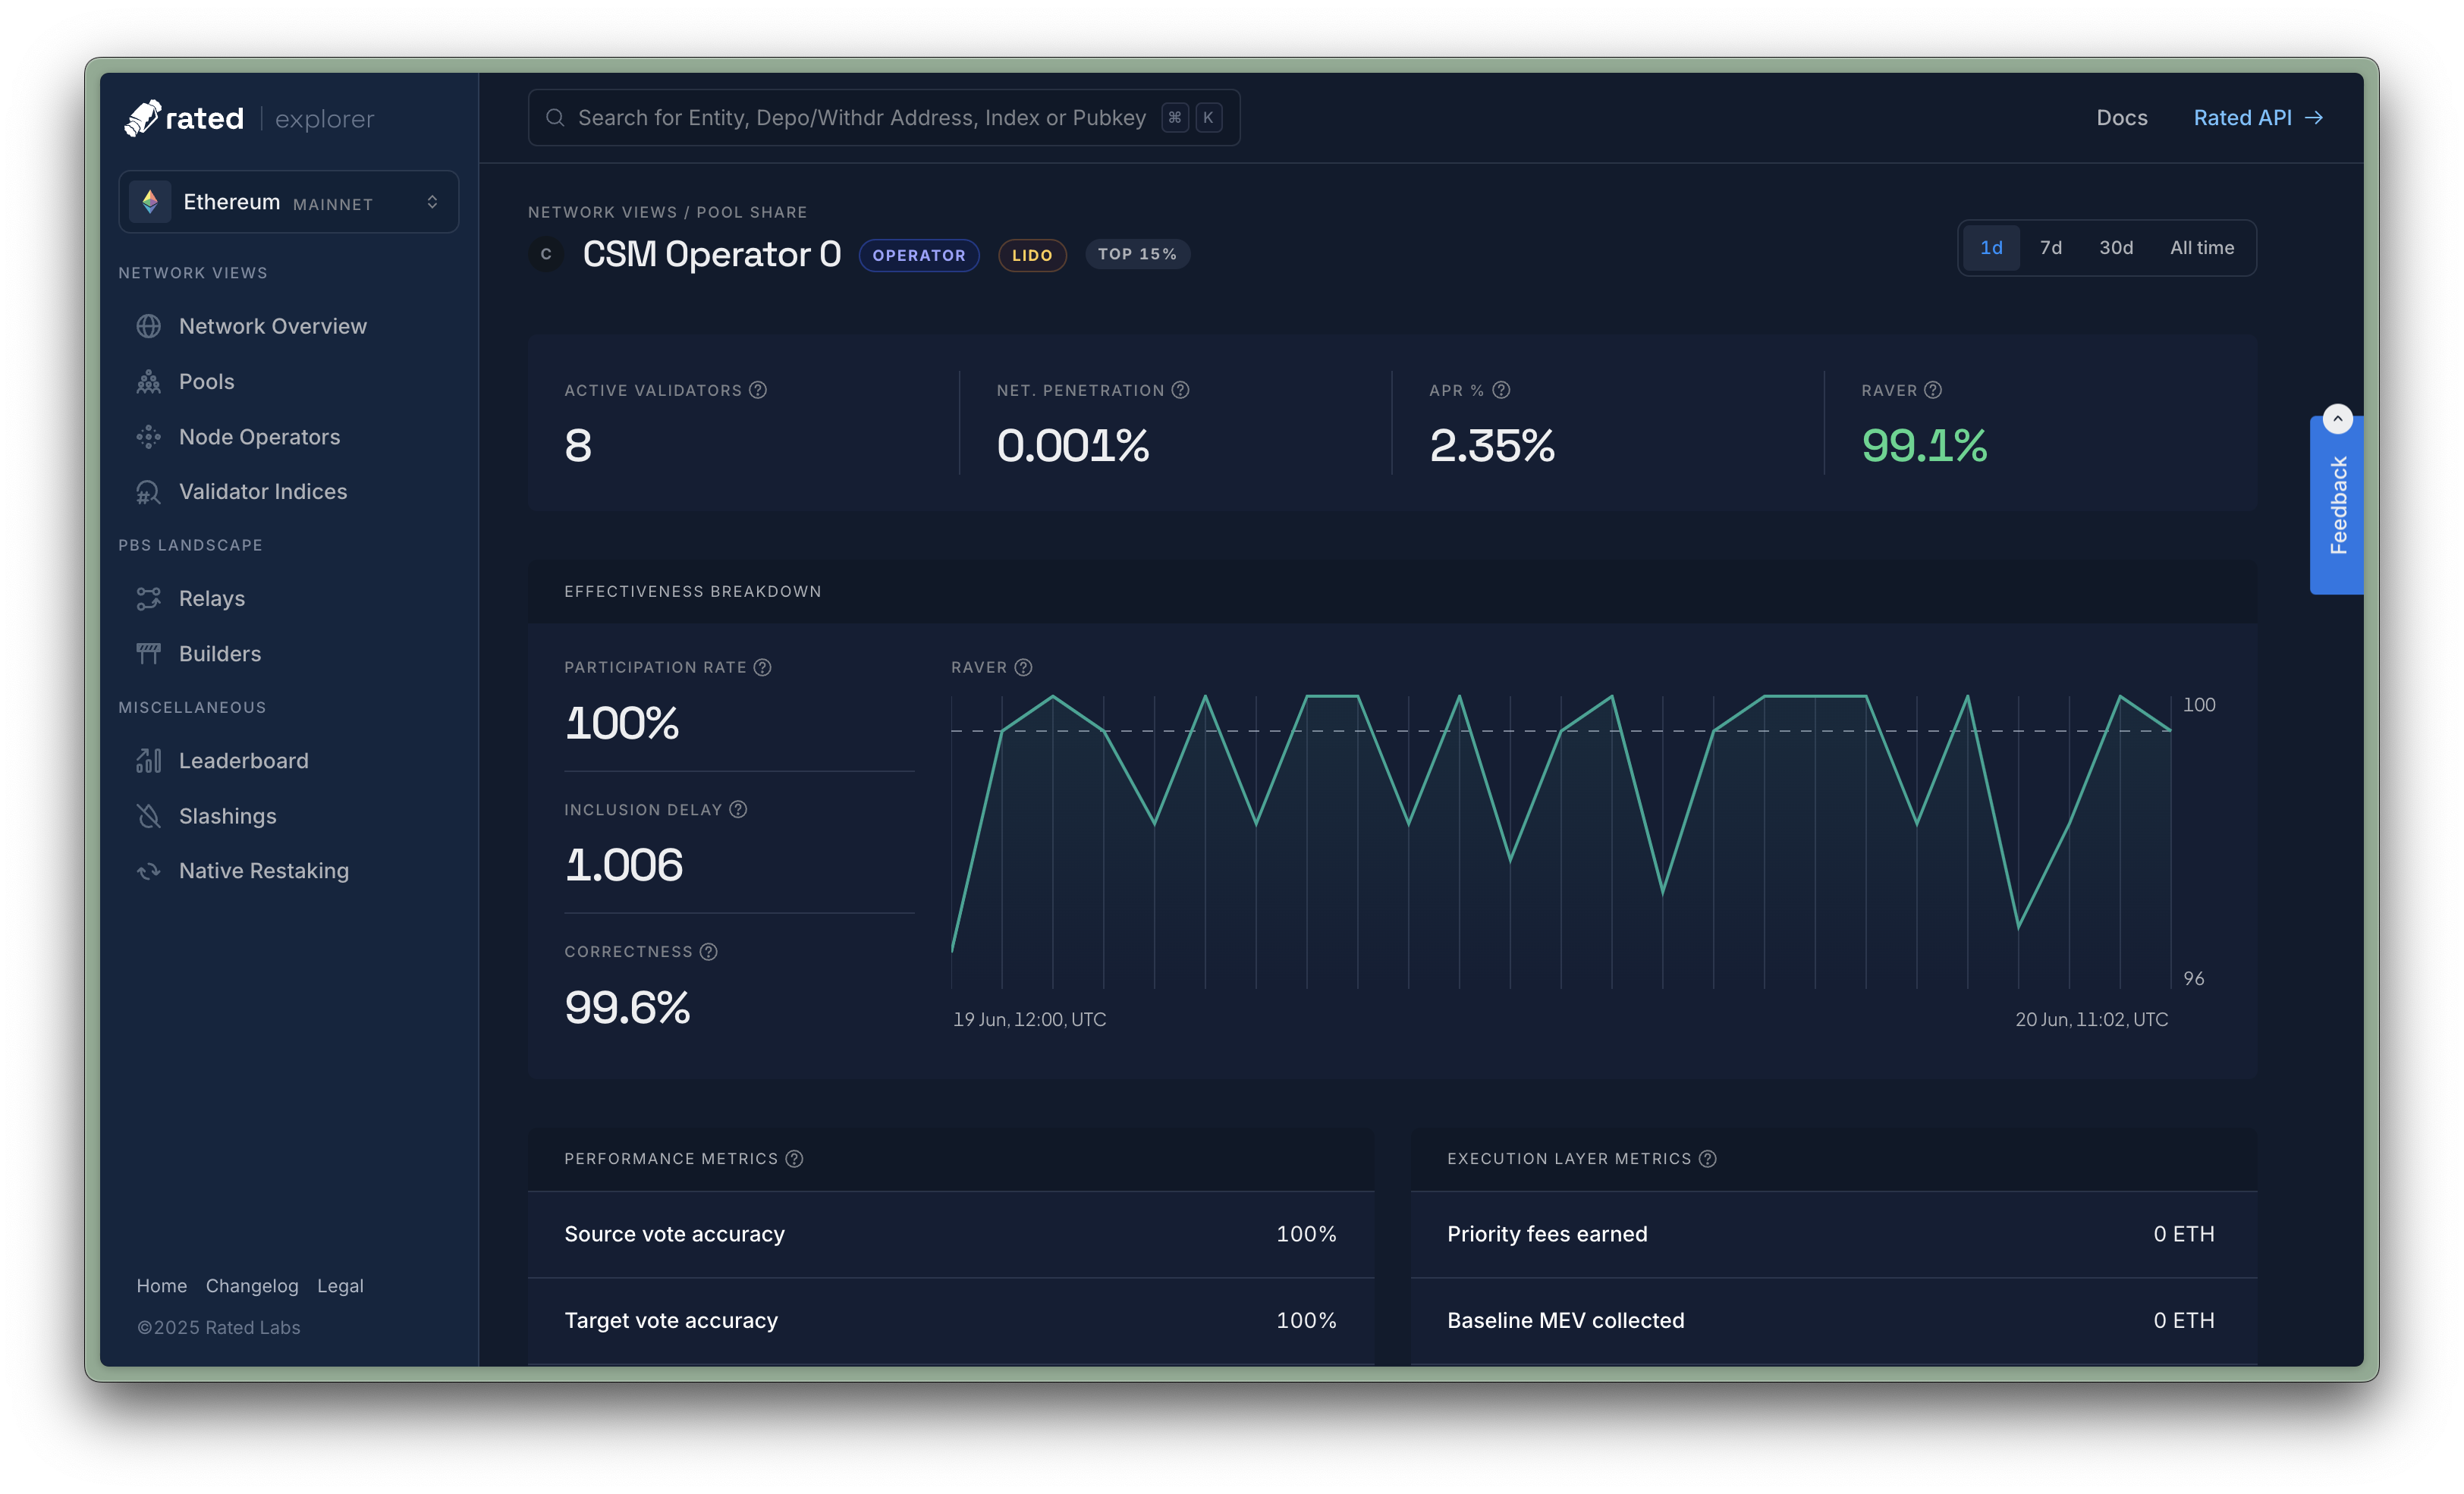Image resolution: width=2464 pixels, height=1494 pixels.
Task: Select the 1d time range
Action: coord(1991,248)
